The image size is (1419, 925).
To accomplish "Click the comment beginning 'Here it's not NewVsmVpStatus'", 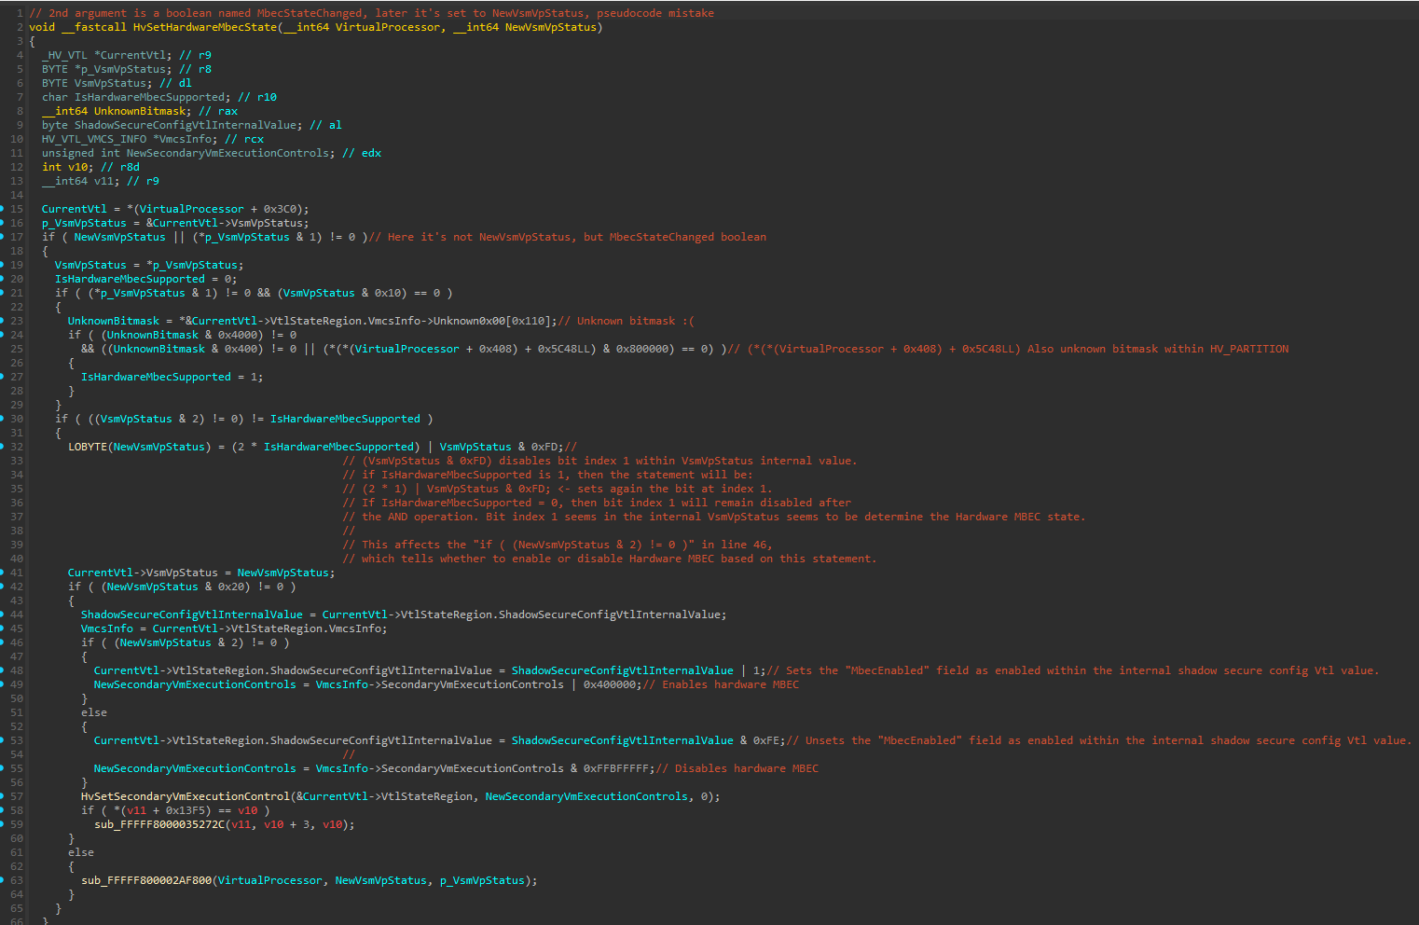I will [x=568, y=237].
